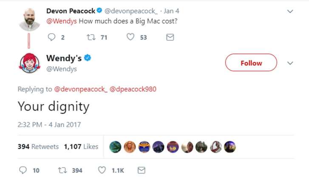Retweet Devon Peacock's Big Mac tweet
309x184 pixels.
pos(90,37)
